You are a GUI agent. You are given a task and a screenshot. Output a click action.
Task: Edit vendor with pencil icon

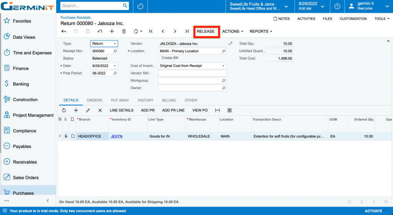tap(230, 44)
